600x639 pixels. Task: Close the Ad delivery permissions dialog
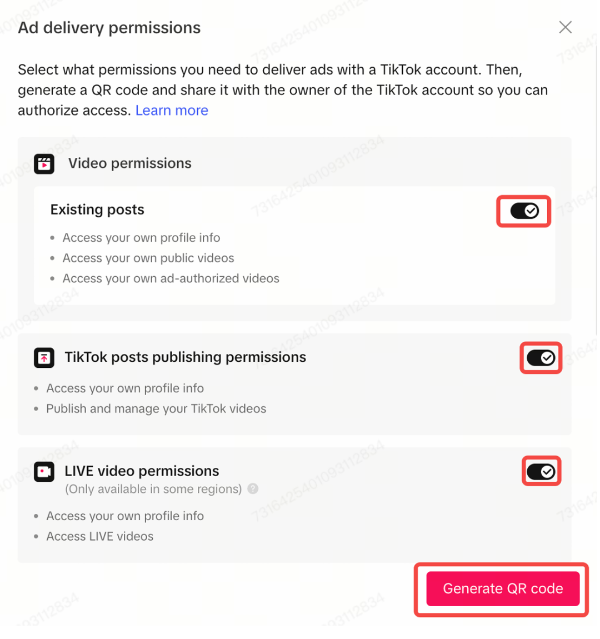(566, 28)
